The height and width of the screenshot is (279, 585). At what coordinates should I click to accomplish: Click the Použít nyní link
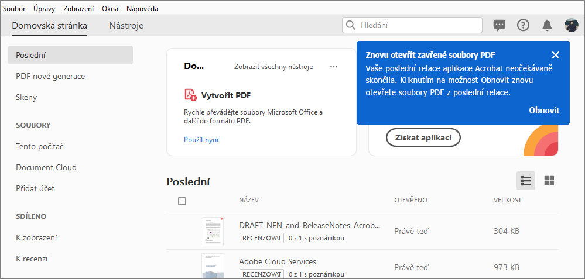pyautogui.click(x=201, y=140)
